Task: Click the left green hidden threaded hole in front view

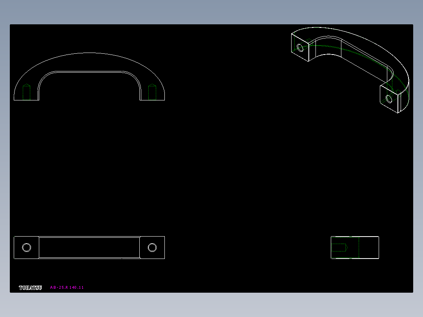Action: pos(26,92)
